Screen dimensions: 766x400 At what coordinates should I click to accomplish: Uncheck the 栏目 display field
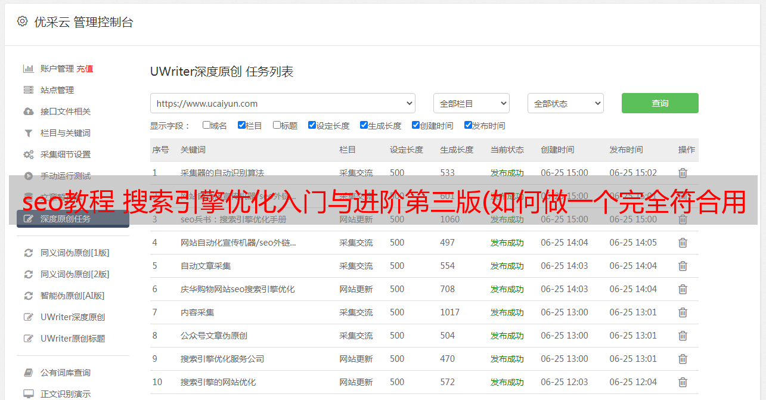coord(241,125)
